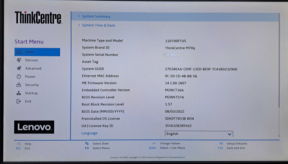This screenshot has width=288, height=164.
Task: Go to the Security menu
Action: [32, 85]
